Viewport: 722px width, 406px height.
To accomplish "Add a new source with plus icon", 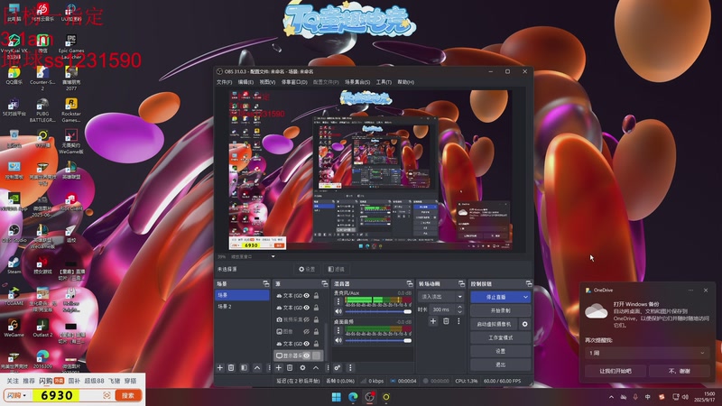I will click(279, 368).
